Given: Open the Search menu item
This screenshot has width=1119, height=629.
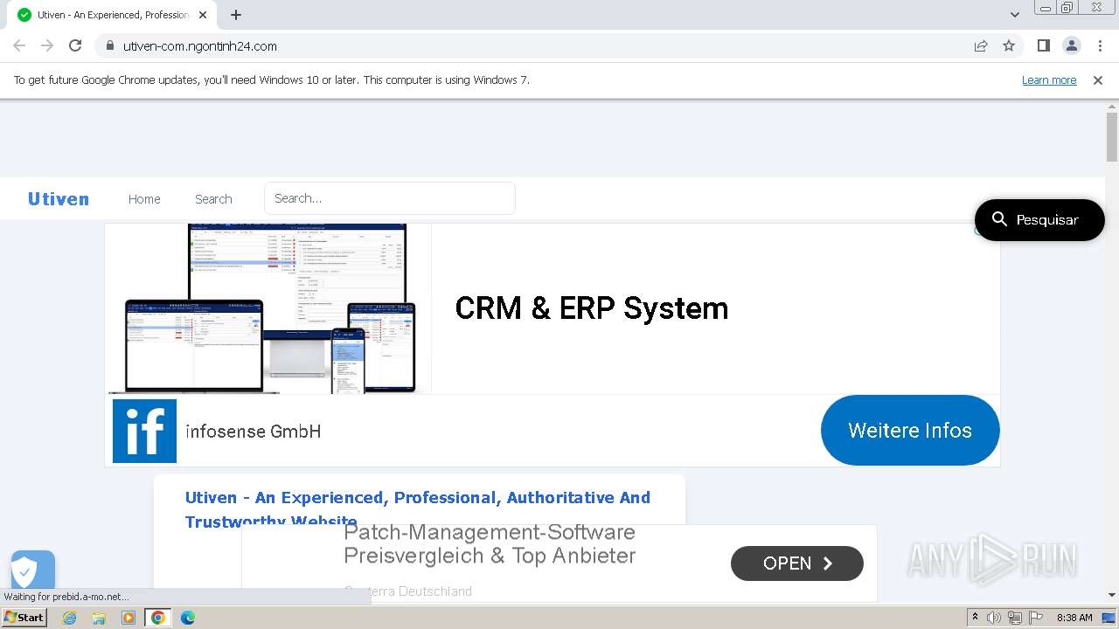Looking at the screenshot, I should [213, 199].
